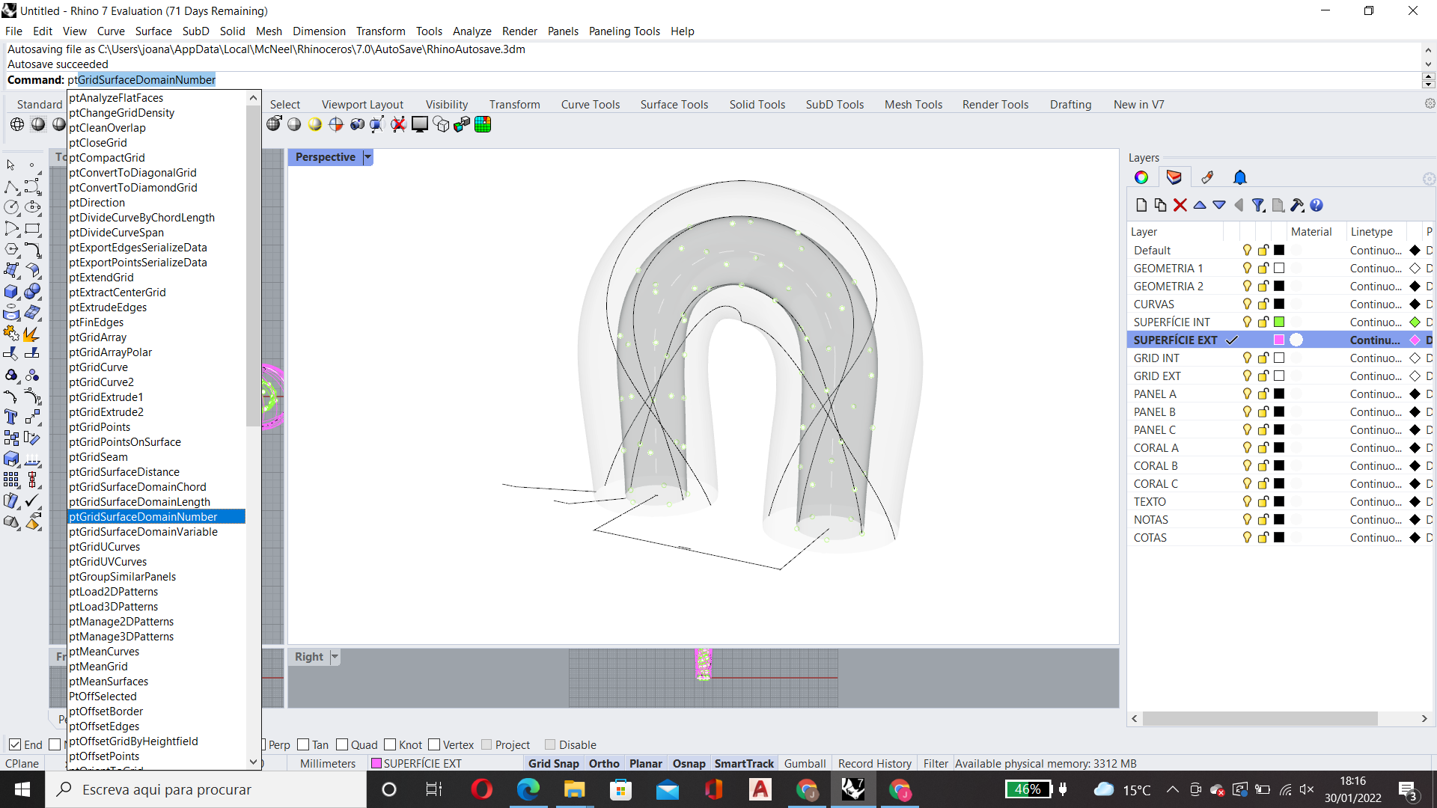Open the Perspective viewport dropdown arrow

[367, 157]
